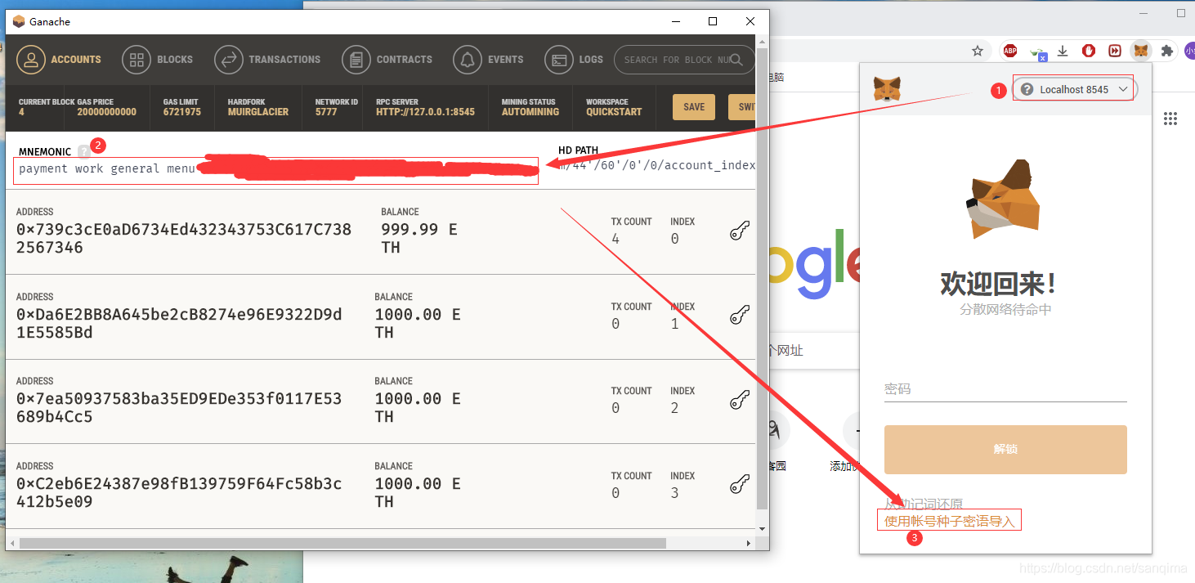The width and height of the screenshot is (1195, 583).
Task: Open the Google apps grid icon
Action: pos(1170,119)
